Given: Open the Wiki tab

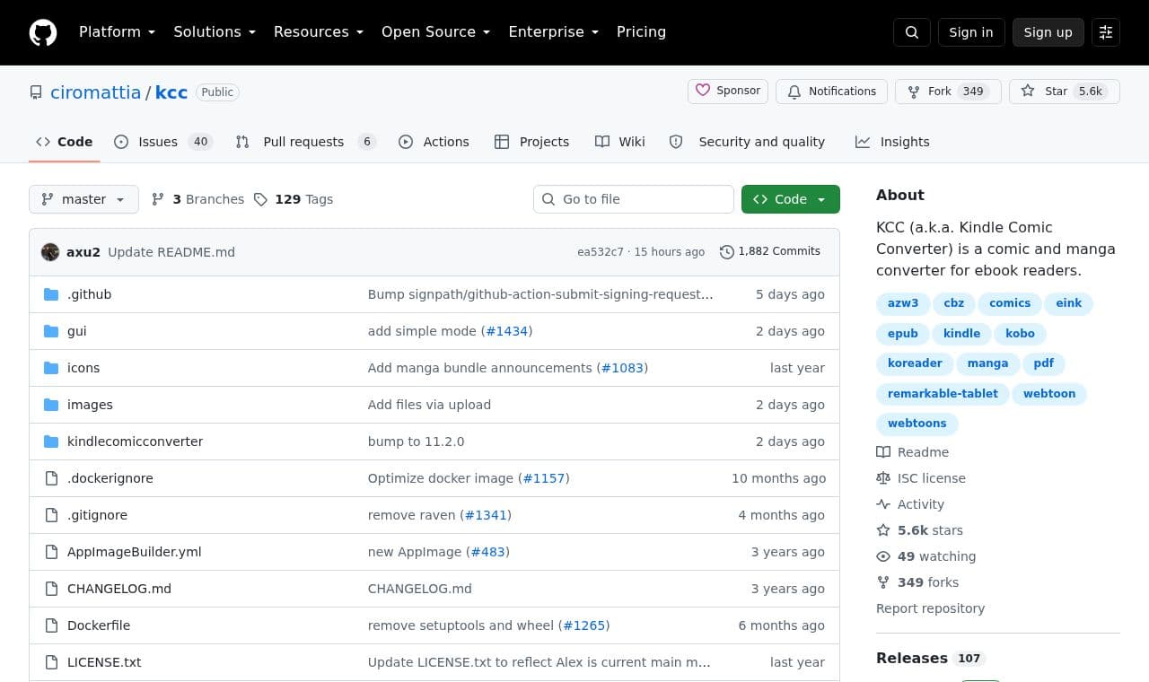Looking at the screenshot, I should click(620, 142).
